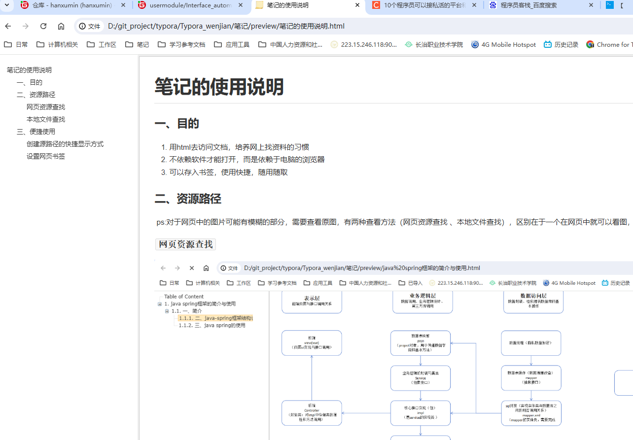
Task: Jump to 网页资源查找 in the outline
Action: [46, 107]
